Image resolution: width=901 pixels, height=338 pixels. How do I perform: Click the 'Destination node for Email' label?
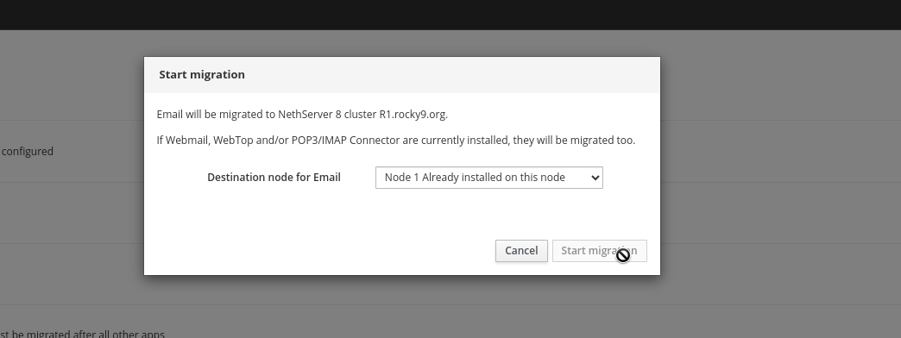coord(274,178)
